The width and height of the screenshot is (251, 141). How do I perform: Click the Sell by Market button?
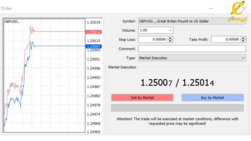(x=142, y=98)
